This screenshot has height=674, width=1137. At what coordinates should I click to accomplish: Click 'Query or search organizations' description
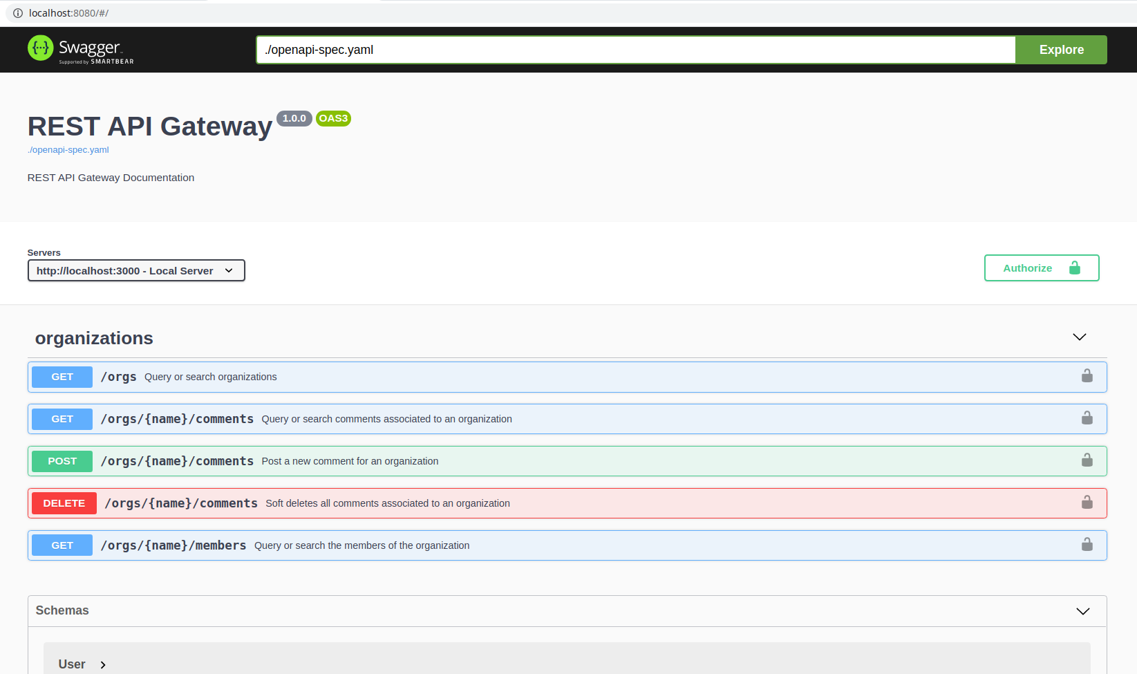pos(211,377)
